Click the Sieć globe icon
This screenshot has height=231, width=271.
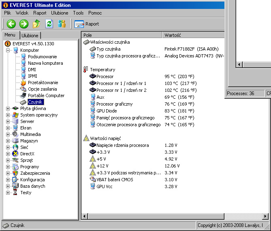[15, 147]
